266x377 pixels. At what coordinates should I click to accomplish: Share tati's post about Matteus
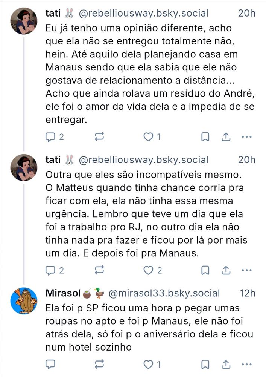tap(226, 270)
